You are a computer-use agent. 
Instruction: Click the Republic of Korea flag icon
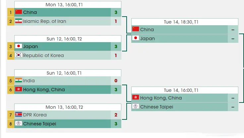(x=19, y=55)
